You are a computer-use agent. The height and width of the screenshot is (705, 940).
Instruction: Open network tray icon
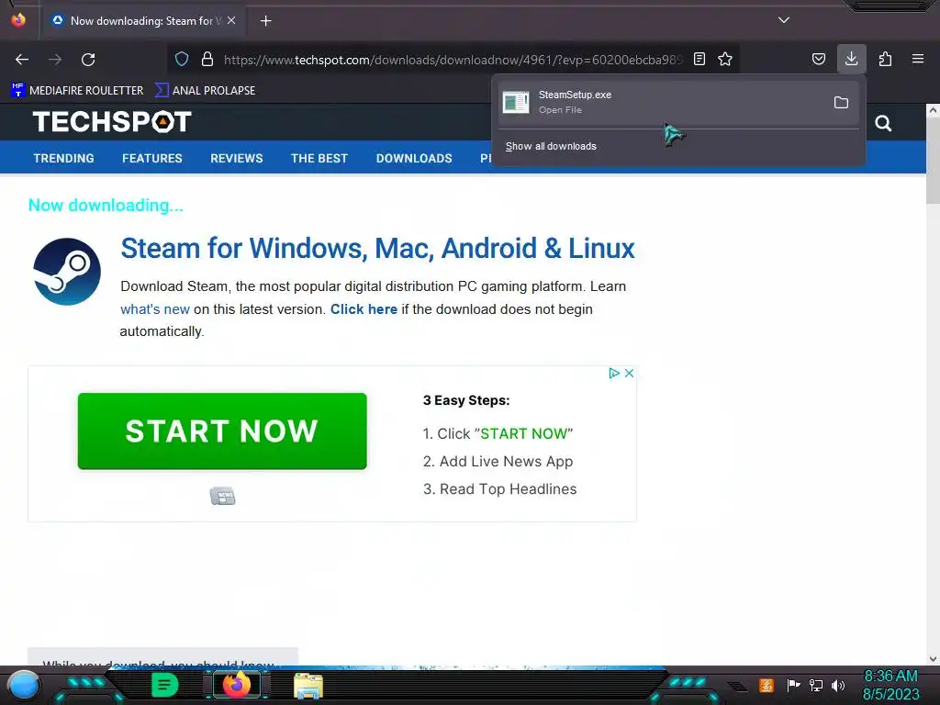click(816, 685)
